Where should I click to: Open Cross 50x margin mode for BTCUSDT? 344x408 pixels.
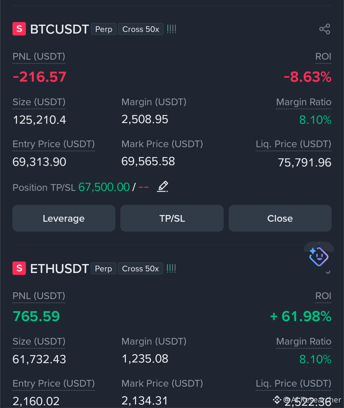point(141,29)
